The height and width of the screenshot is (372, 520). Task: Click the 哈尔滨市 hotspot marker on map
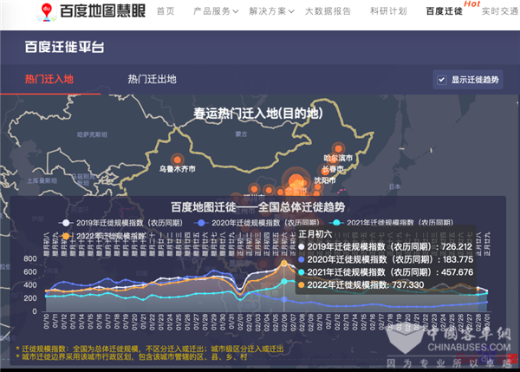click(x=338, y=148)
